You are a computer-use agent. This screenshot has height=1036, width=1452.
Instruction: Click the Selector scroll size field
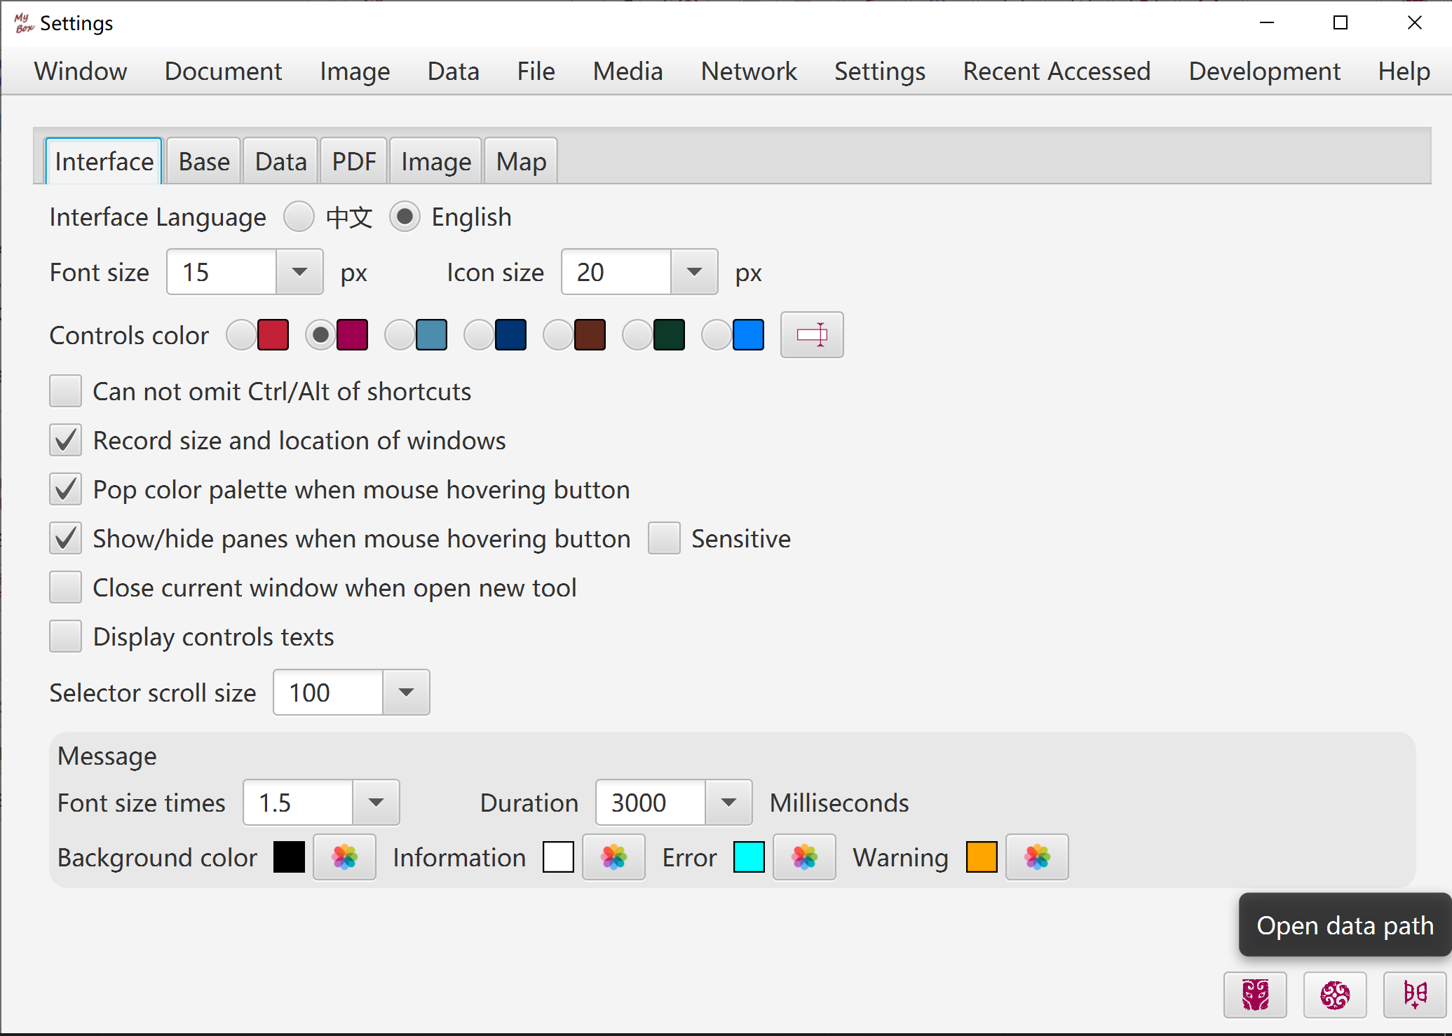click(x=328, y=693)
